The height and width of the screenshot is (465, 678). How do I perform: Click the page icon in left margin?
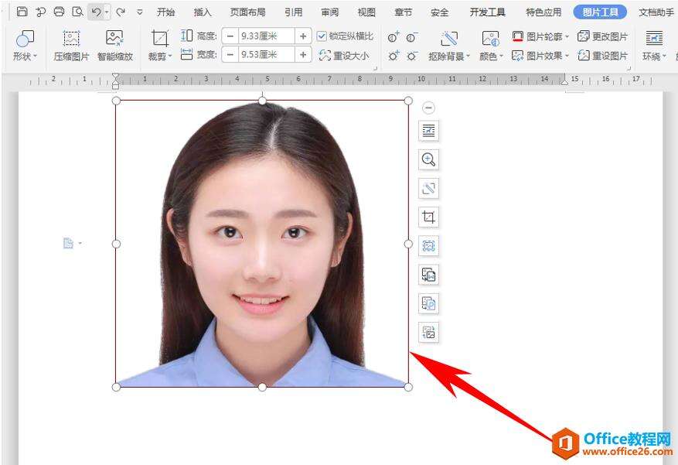point(68,244)
